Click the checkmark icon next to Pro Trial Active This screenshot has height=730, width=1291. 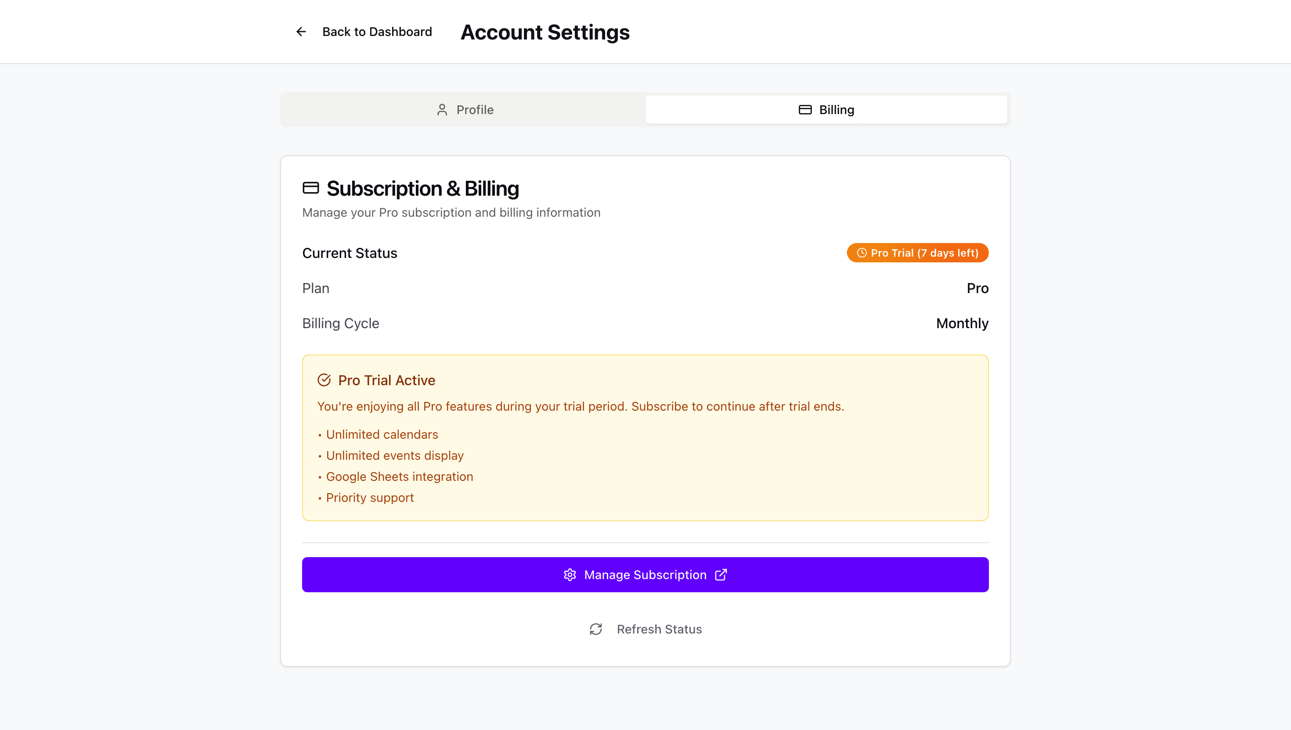pyautogui.click(x=324, y=379)
